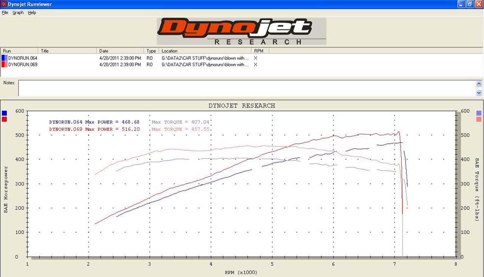Screen dimensions: 484x277
Task: Click the blue color icon beside DYNORUN.064
Action: point(4,58)
